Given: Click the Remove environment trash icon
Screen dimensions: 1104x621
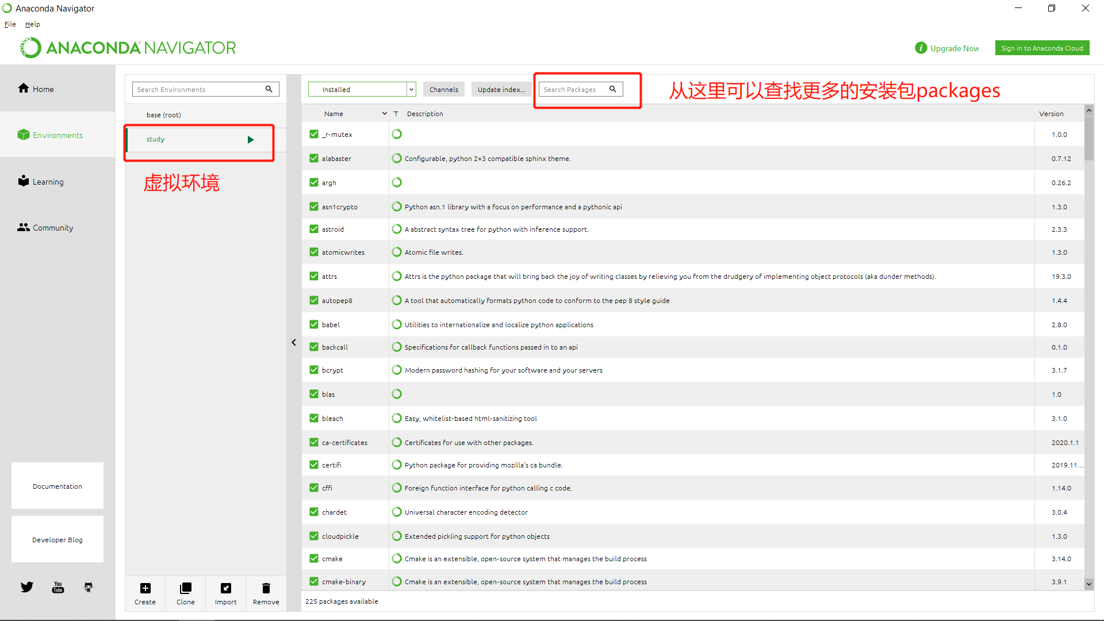Looking at the screenshot, I should (266, 588).
